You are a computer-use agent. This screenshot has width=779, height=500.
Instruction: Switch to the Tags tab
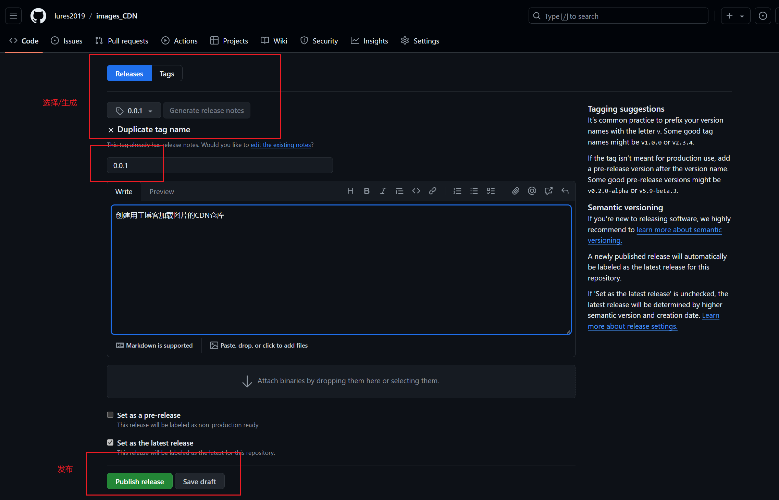[x=166, y=74]
